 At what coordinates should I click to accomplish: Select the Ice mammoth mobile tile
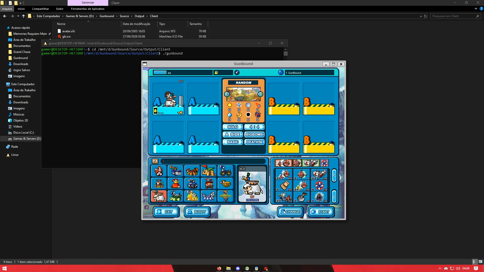point(159,196)
